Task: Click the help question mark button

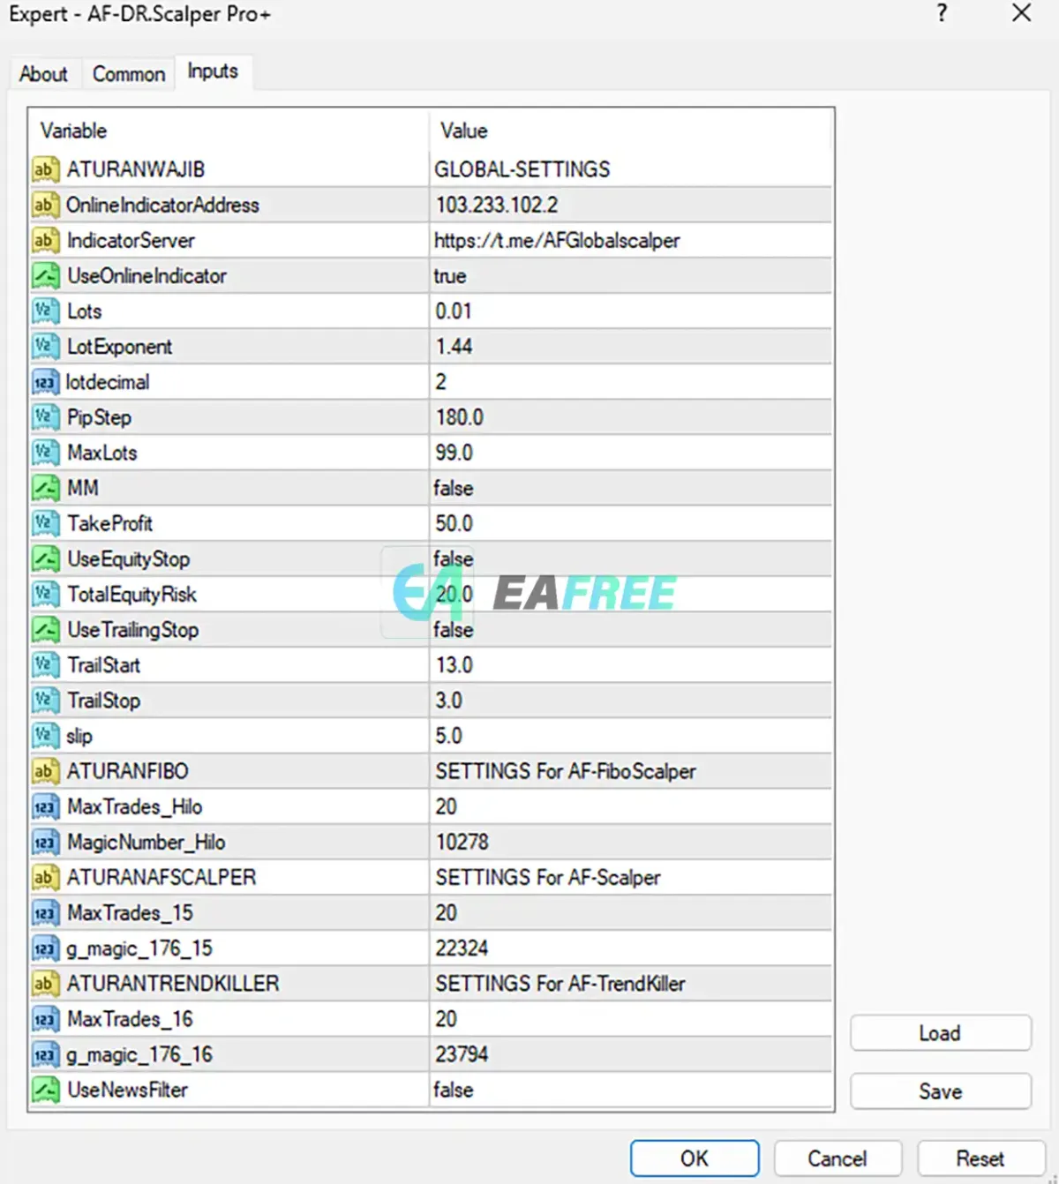Action: click(943, 13)
